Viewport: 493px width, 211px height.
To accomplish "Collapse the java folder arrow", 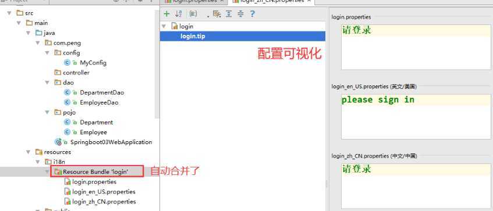I will (29, 33).
